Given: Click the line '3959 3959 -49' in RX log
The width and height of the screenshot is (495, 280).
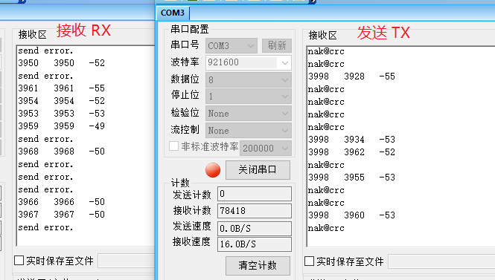Looking at the screenshot, I should (x=61, y=126).
